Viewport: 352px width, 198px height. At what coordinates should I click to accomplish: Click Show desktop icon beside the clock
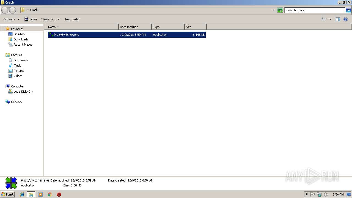[x=349, y=194]
